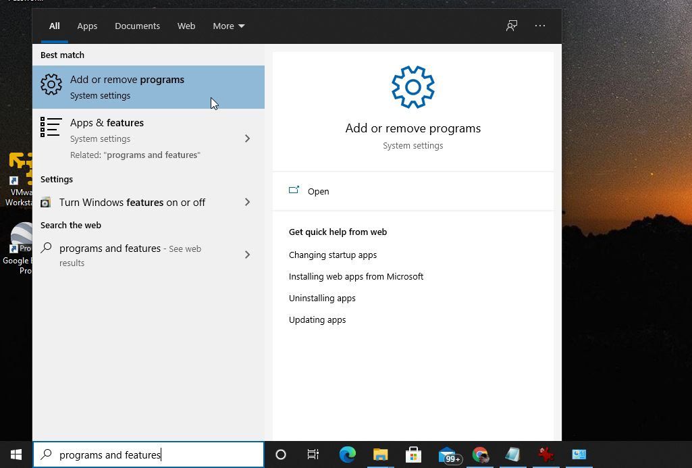Screen dimensions: 692x468
Task: Open the VMware Workstation desktop shortcut
Action: pos(18,180)
